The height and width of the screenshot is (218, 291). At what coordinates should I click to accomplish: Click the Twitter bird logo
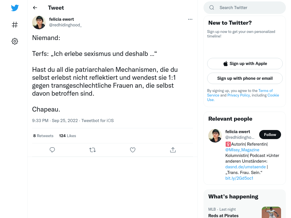click(15, 8)
